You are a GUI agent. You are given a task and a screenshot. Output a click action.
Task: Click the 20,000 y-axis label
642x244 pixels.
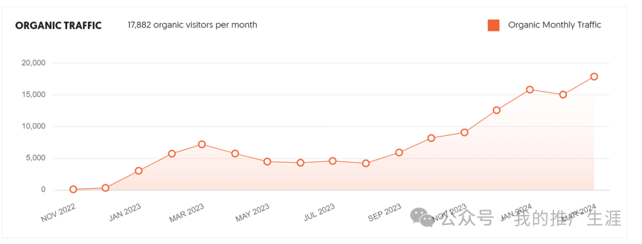(32, 63)
